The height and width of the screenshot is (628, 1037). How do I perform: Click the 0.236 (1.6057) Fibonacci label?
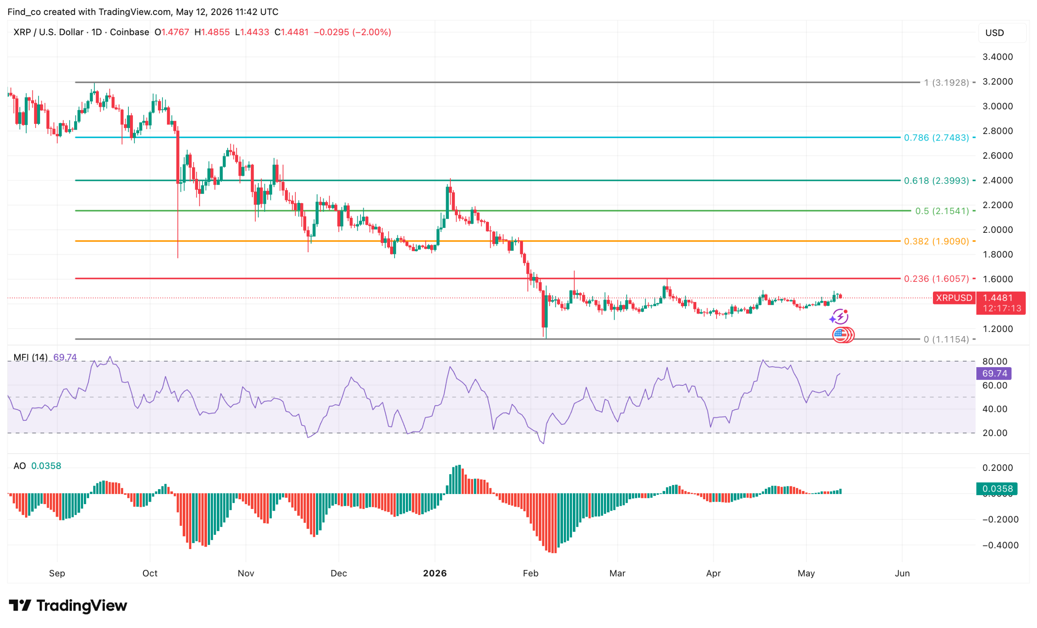click(937, 279)
